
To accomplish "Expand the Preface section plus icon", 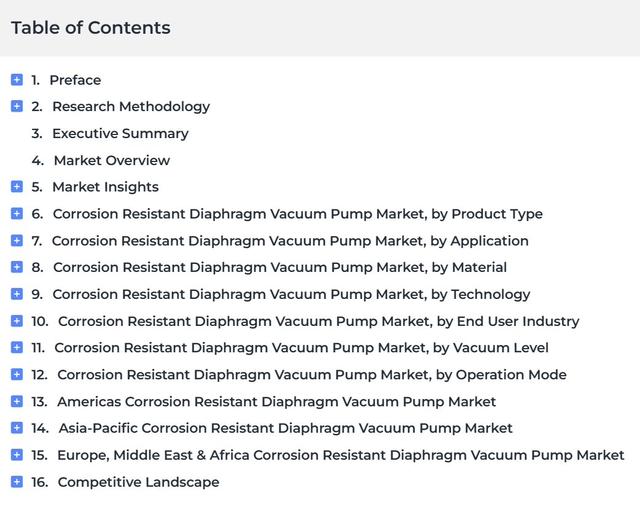I will (17, 80).
